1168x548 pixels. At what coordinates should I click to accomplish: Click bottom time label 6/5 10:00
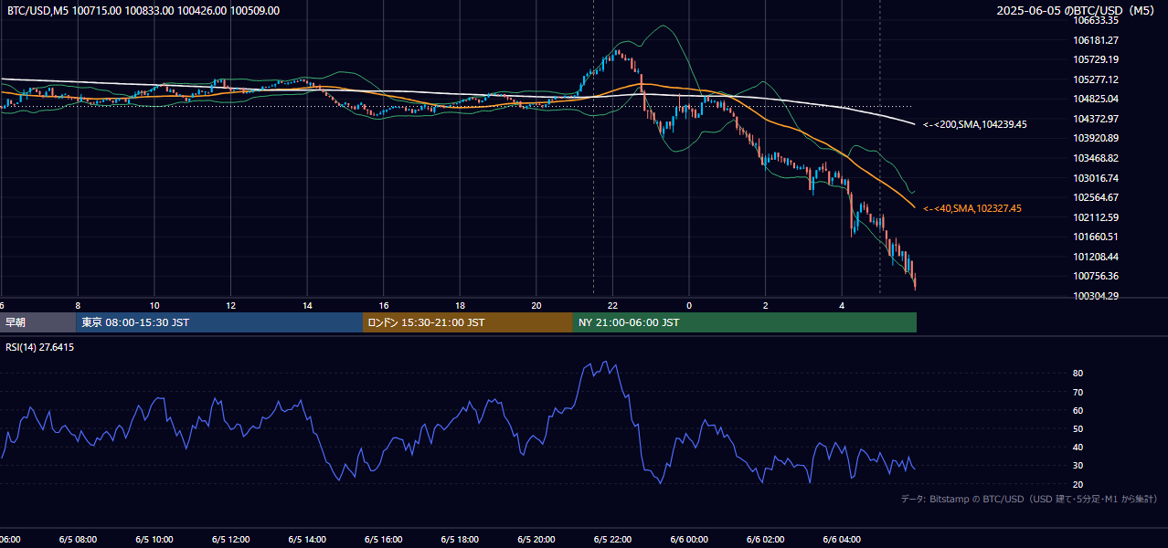point(154,539)
